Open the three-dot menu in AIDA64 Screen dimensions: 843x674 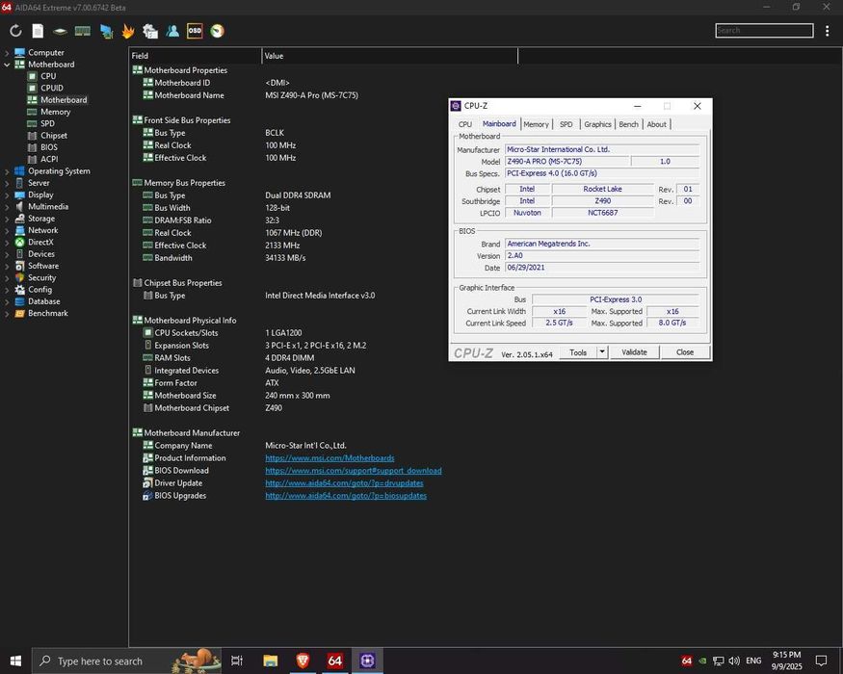click(x=827, y=31)
